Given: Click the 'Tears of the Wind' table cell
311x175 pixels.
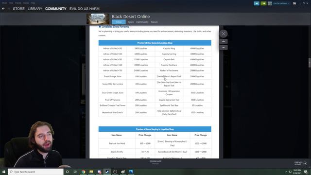Looking at the screenshot, I should (117, 143).
